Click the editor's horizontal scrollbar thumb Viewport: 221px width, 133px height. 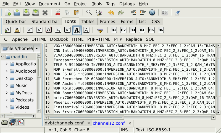coord(86,117)
